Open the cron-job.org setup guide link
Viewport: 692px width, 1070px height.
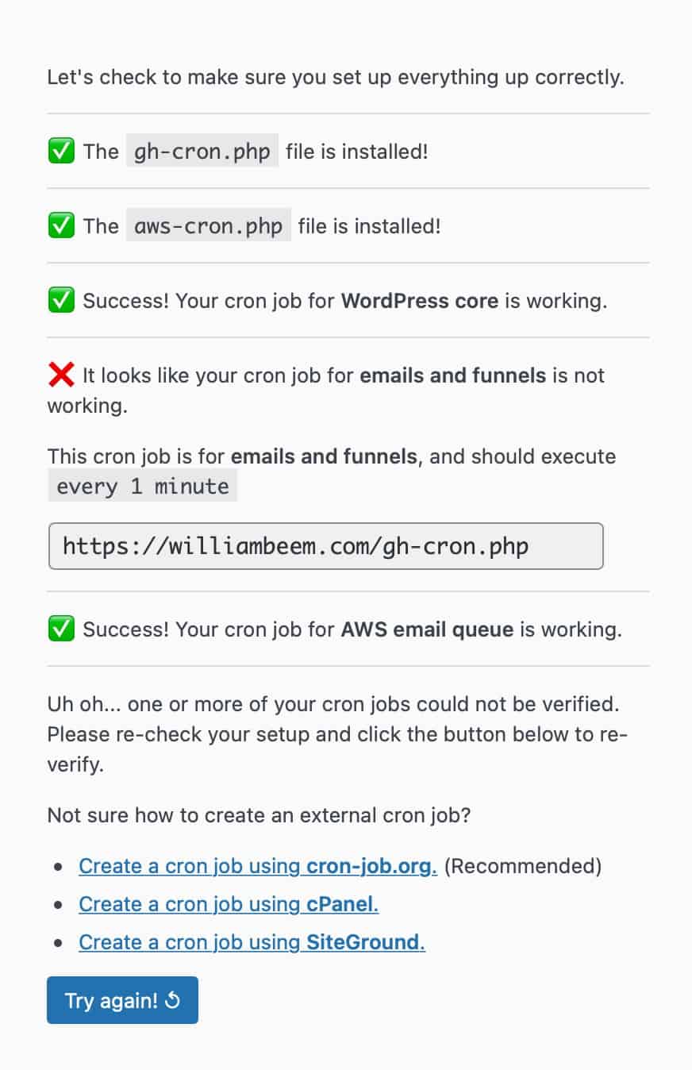pyautogui.click(x=258, y=866)
